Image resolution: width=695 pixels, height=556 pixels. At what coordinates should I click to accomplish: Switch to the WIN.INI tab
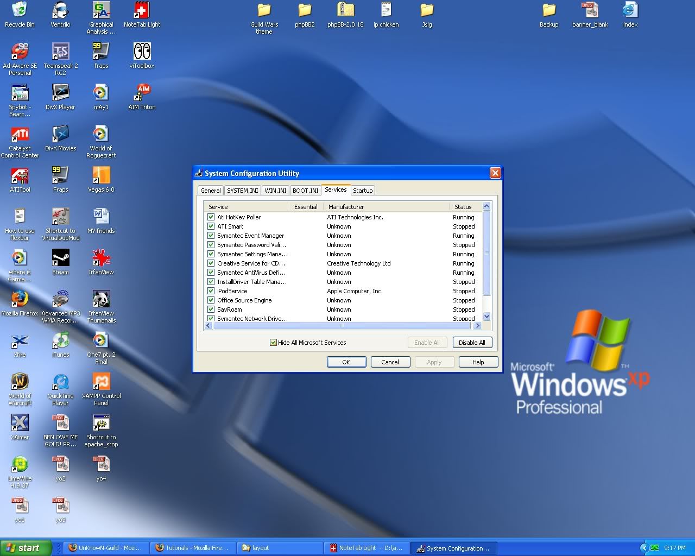coord(275,191)
